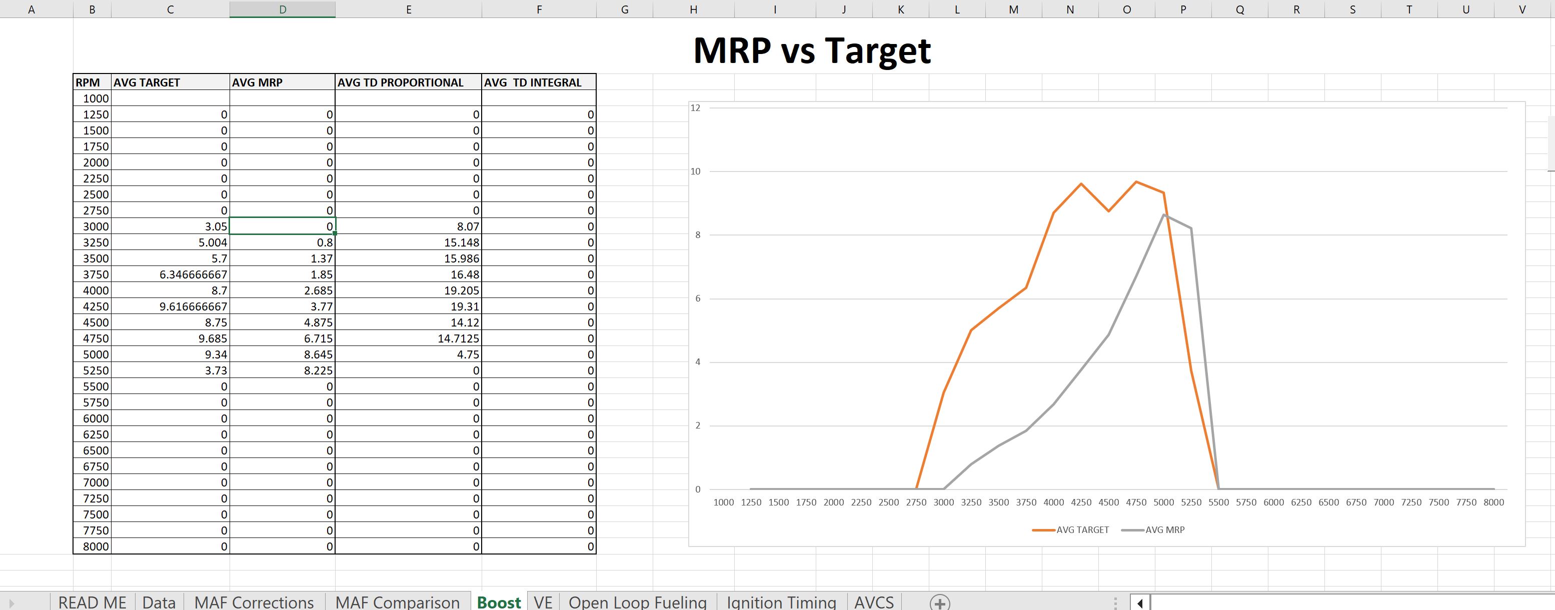This screenshot has height=610, width=1555.
Task: Add a new sheet with plus button
Action: coord(939,602)
